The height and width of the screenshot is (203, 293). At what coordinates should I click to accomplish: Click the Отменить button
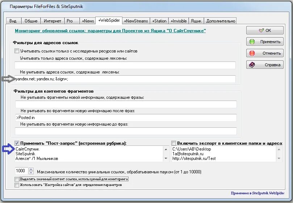tap(265, 53)
